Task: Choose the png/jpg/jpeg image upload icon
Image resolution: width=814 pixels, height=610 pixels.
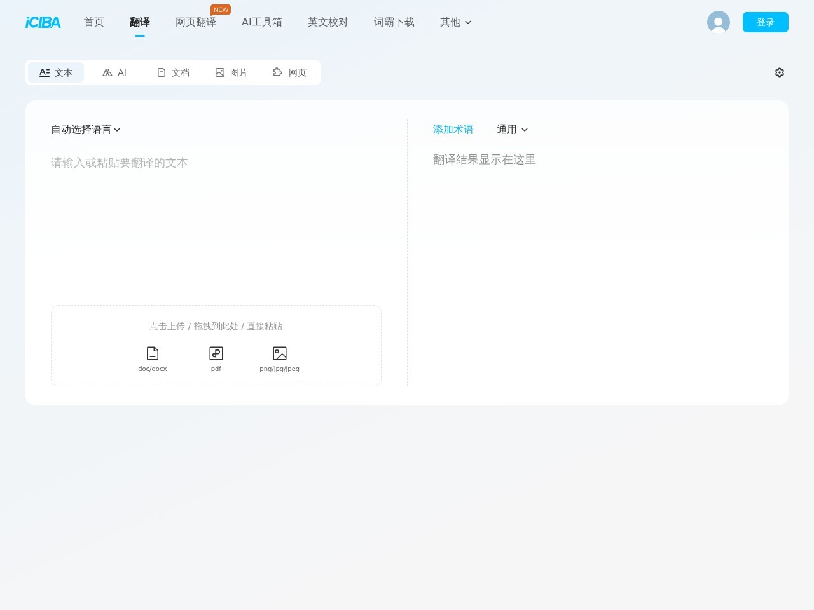Action: (280, 353)
